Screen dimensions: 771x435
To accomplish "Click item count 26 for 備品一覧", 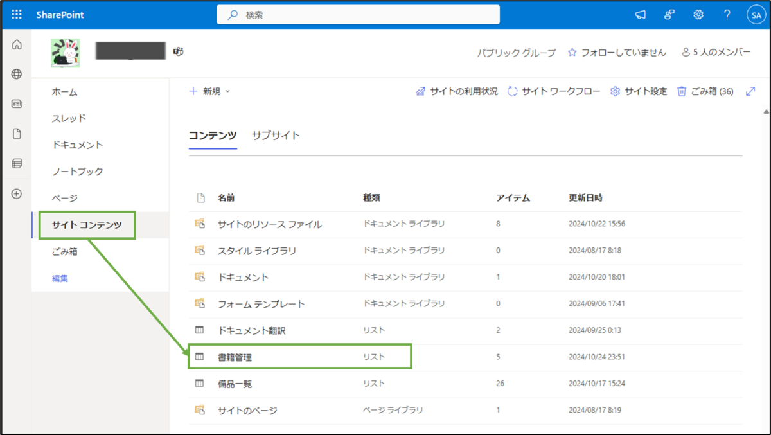I will (x=500, y=384).
